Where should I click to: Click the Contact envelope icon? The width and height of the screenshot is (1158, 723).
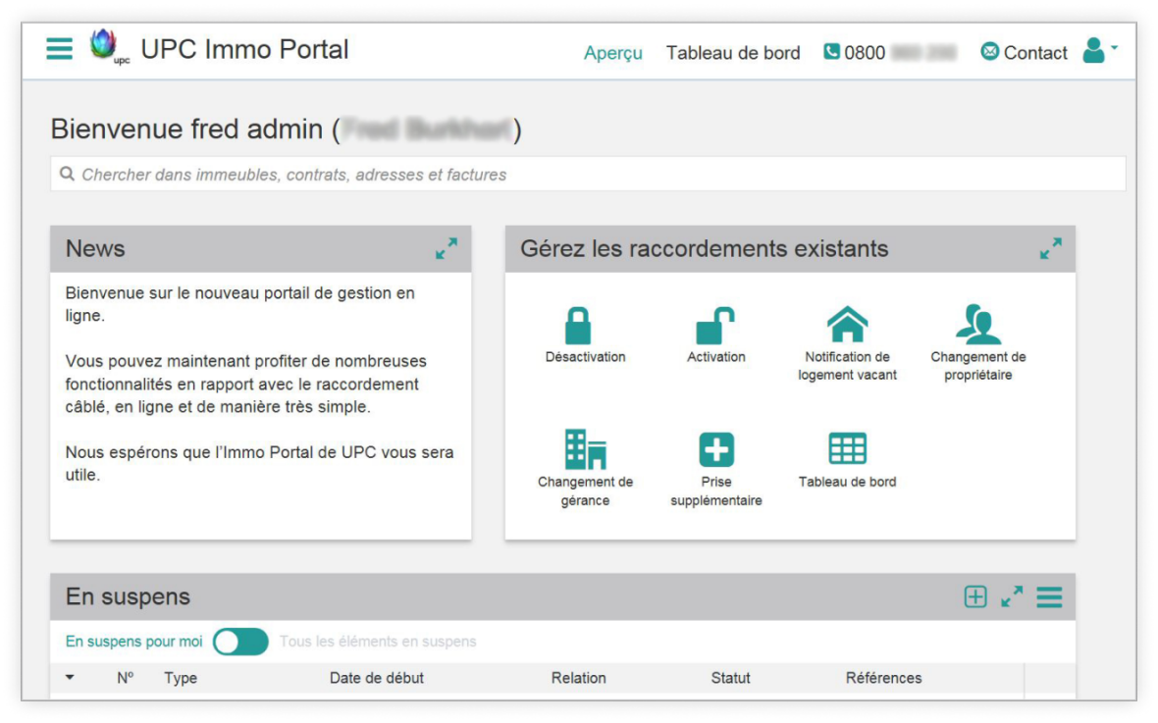[x=989, y=52]
